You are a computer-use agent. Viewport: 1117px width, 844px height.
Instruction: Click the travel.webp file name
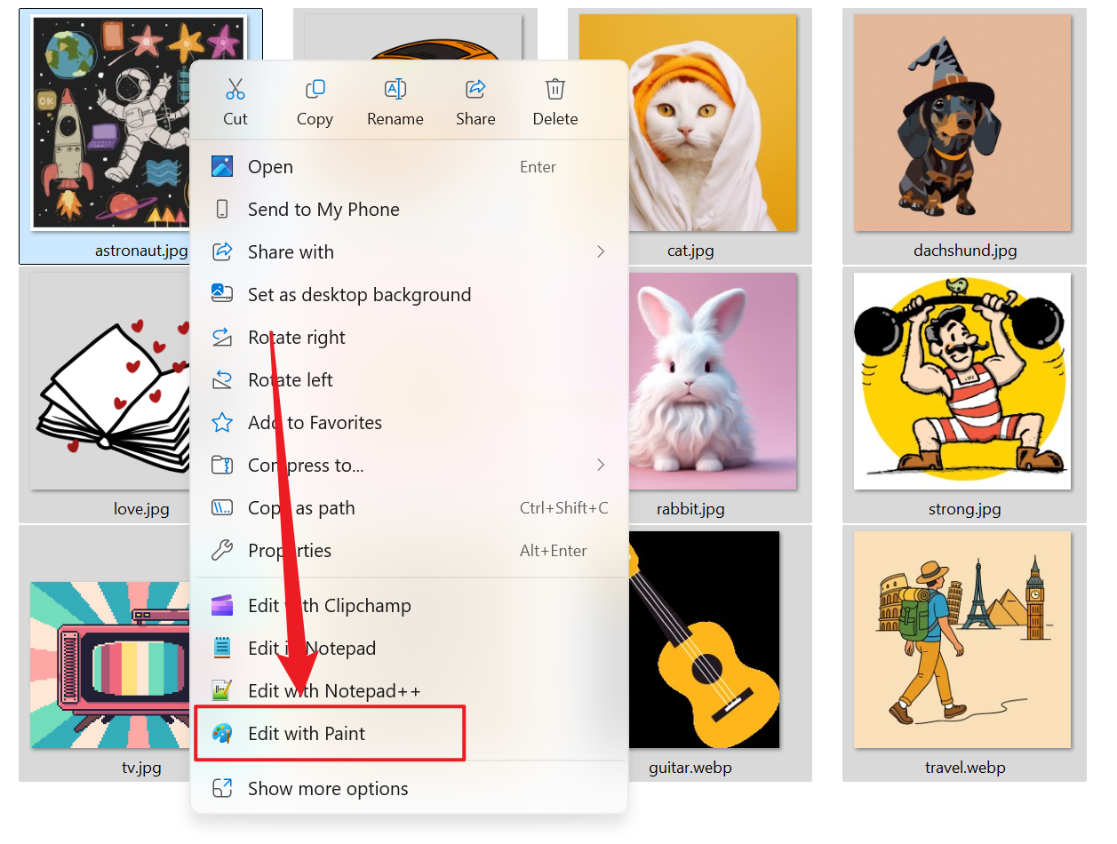[965, 768]
